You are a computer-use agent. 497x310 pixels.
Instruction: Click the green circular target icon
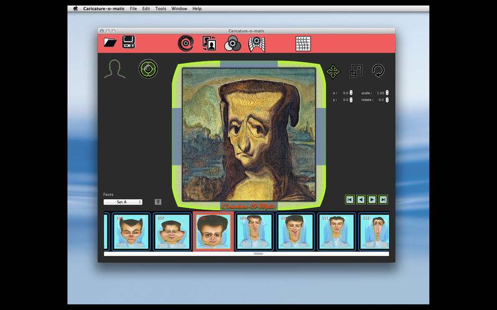click(148, 69)
